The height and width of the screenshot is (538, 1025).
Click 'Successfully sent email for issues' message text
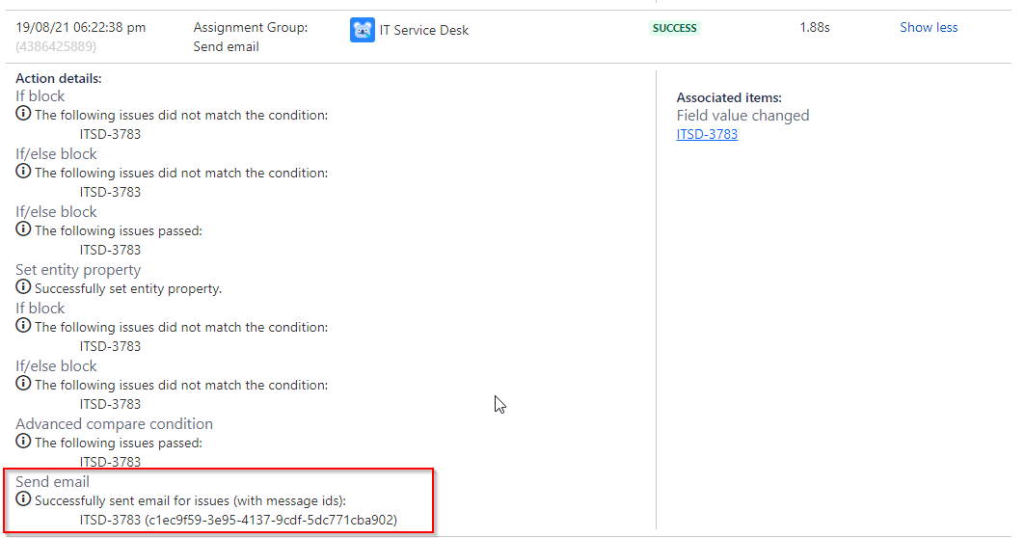[190, 500]
